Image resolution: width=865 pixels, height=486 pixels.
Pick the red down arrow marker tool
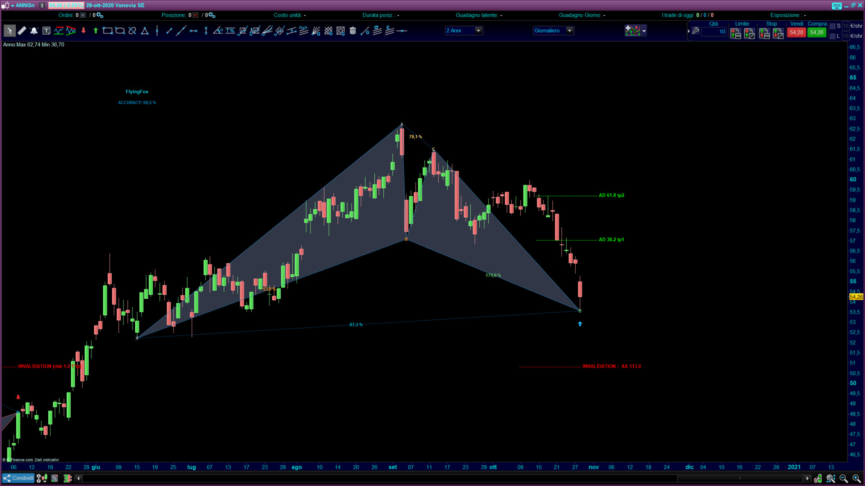[83, 31]
